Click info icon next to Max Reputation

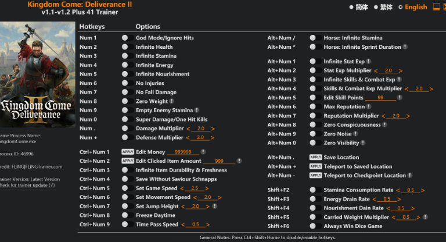point(368,106)
